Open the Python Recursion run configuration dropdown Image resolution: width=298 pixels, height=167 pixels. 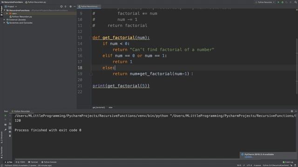click(x=265, y=2)
